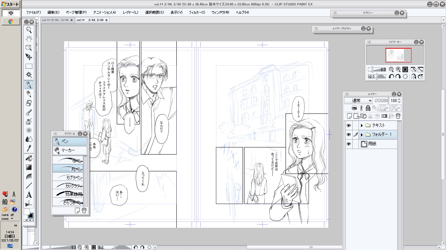This screenshot has width=446, height=250.
Task: Hide the 用紙 paper layer
Action: click(x=348, y=144)
